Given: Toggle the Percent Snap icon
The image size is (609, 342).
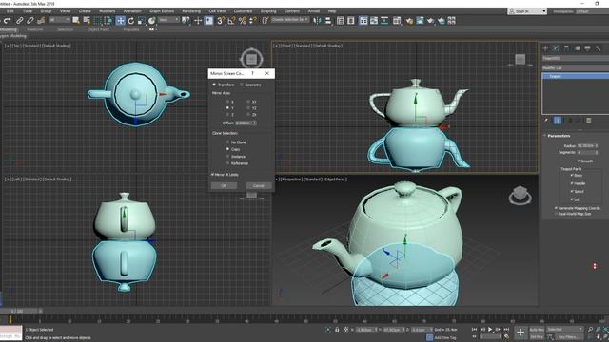Looking at the screenshot, I should click(243, 21).
